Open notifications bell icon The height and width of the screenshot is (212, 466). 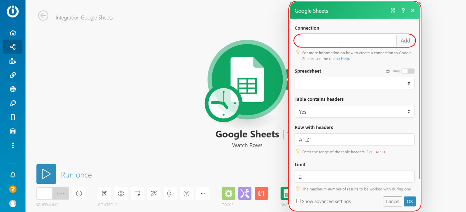click(x=13, y=174)
